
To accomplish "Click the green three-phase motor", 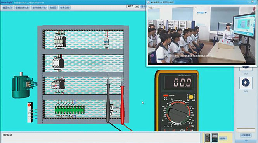I will (23, 85).
